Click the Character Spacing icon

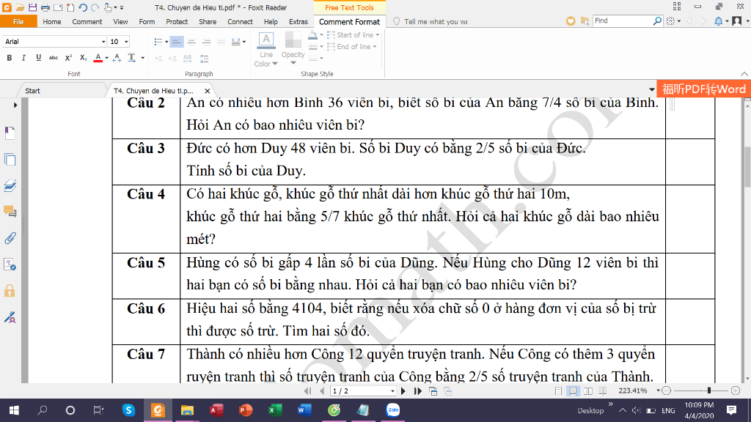tap(117, 58)
